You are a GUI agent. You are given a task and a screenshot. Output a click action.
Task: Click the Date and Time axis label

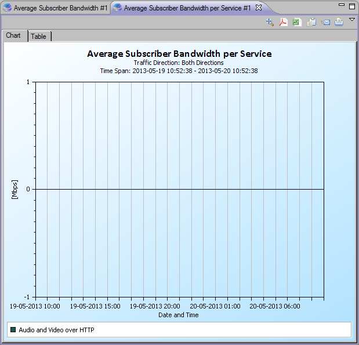tap(179, 315)
